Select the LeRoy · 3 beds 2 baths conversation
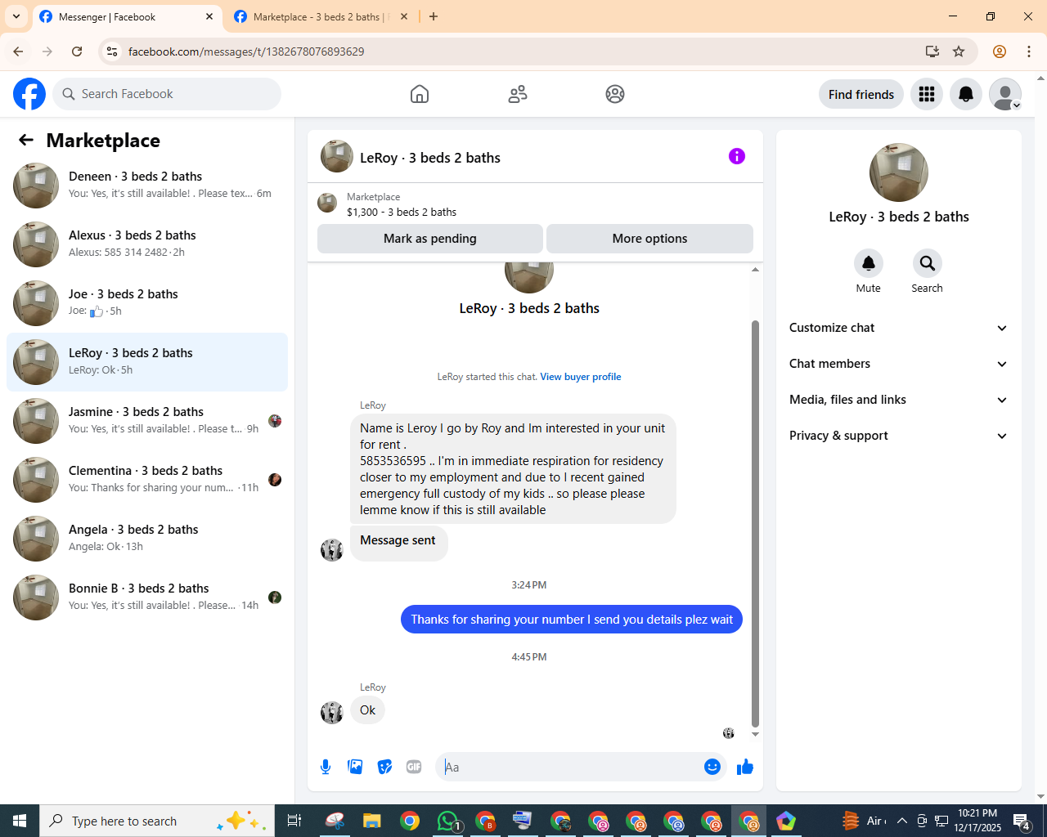 pyautogui.click(x=147, y=362)
